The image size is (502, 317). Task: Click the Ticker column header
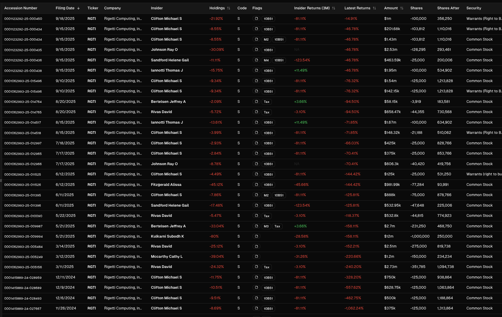click(x=93, y=8)
